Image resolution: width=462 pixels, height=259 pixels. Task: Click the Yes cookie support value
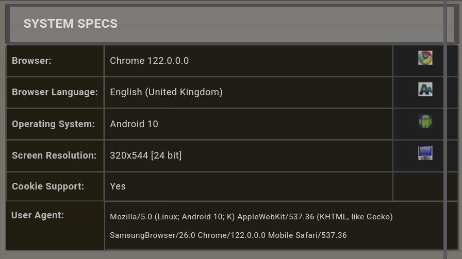click(118, 186)
